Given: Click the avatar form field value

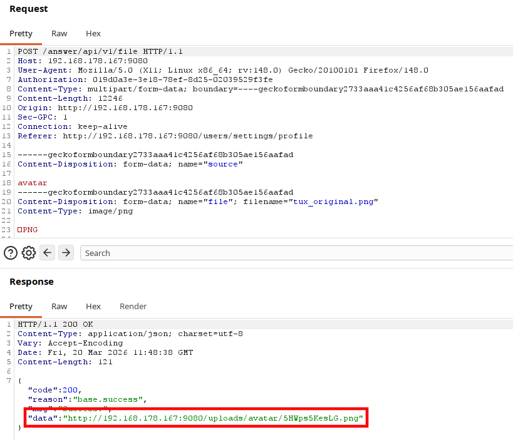Looking at the screenshot, I should pos(33,183).
